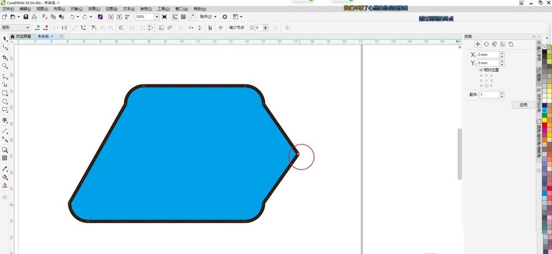Choose the Ellipse tool
This screenshot has height=254, width=552.
4,101
